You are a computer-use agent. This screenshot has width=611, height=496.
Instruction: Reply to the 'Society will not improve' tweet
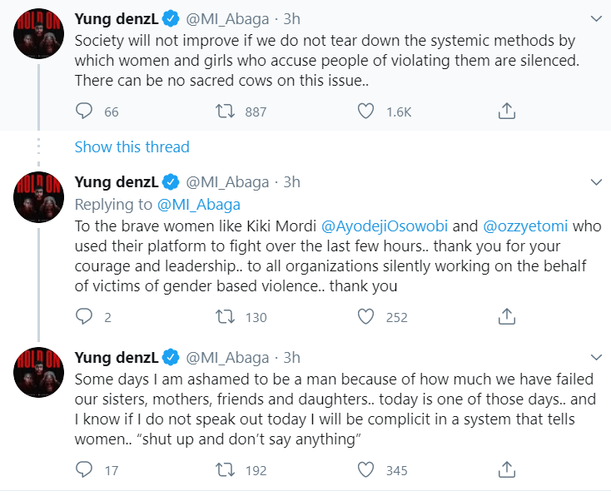[84, 112]
